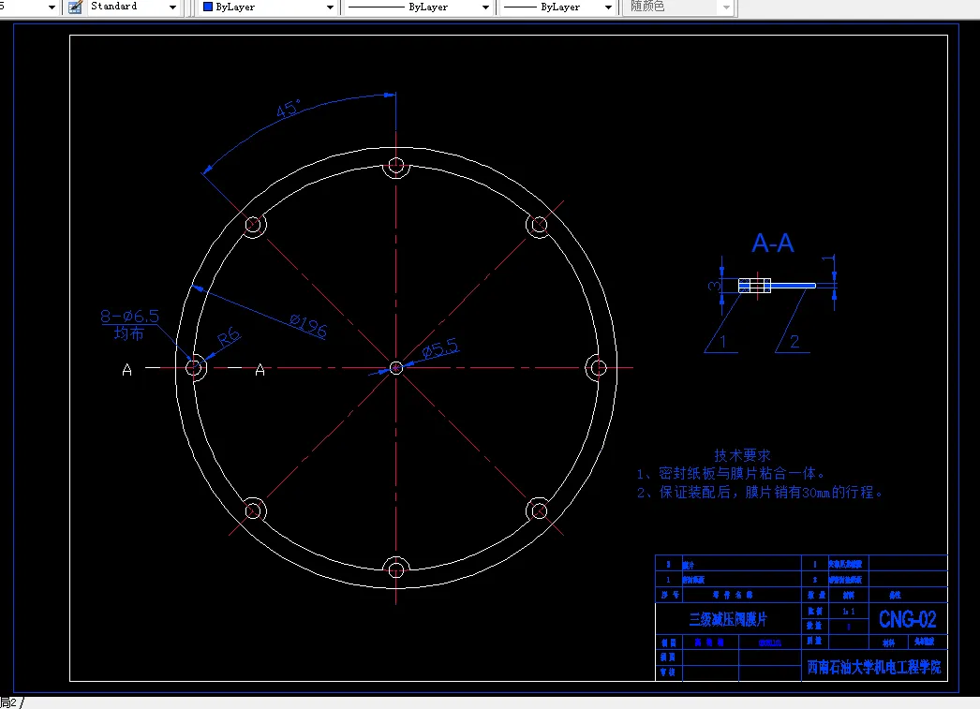The height and width of the screenshot is (709, 980).
Task: Select the 45° angular dimension text
Action: (289, 109)
